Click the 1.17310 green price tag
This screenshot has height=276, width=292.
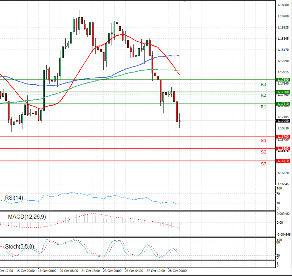(x=283, y=104)
